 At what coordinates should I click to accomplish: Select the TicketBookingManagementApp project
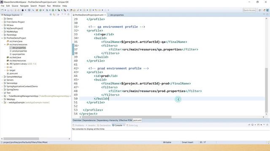[23, 96]
